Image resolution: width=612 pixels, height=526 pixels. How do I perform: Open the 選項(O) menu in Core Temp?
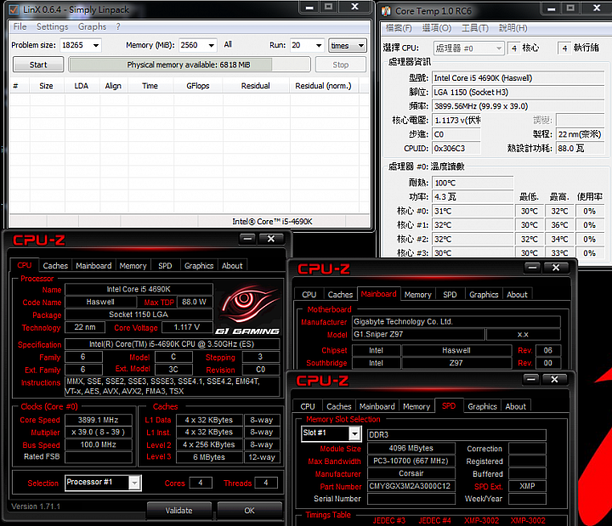pos(437,28)
